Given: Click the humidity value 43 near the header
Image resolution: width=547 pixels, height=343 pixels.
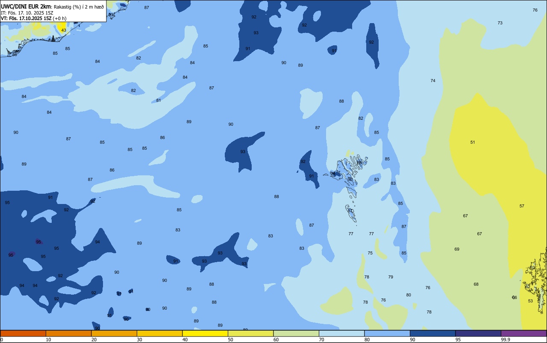Looking at the screenshot, I should tap(64, 30).
